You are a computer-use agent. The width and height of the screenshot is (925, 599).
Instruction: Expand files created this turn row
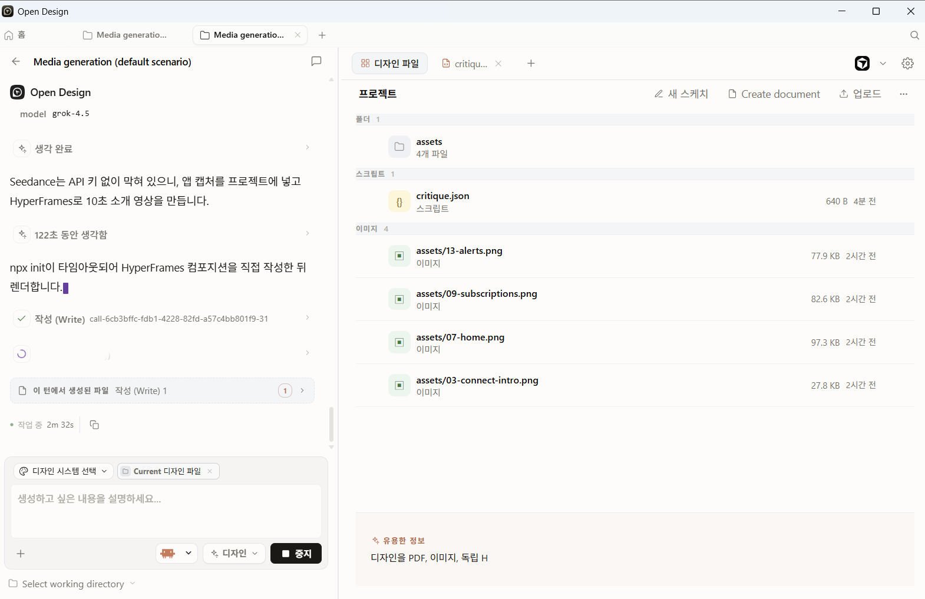(162, 390)
